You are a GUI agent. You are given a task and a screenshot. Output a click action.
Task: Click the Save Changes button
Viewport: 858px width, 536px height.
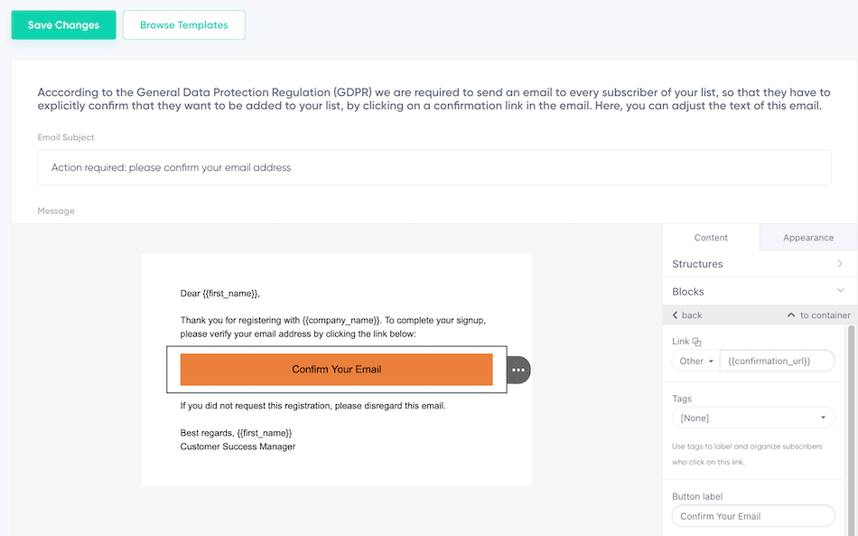(62, 24)
